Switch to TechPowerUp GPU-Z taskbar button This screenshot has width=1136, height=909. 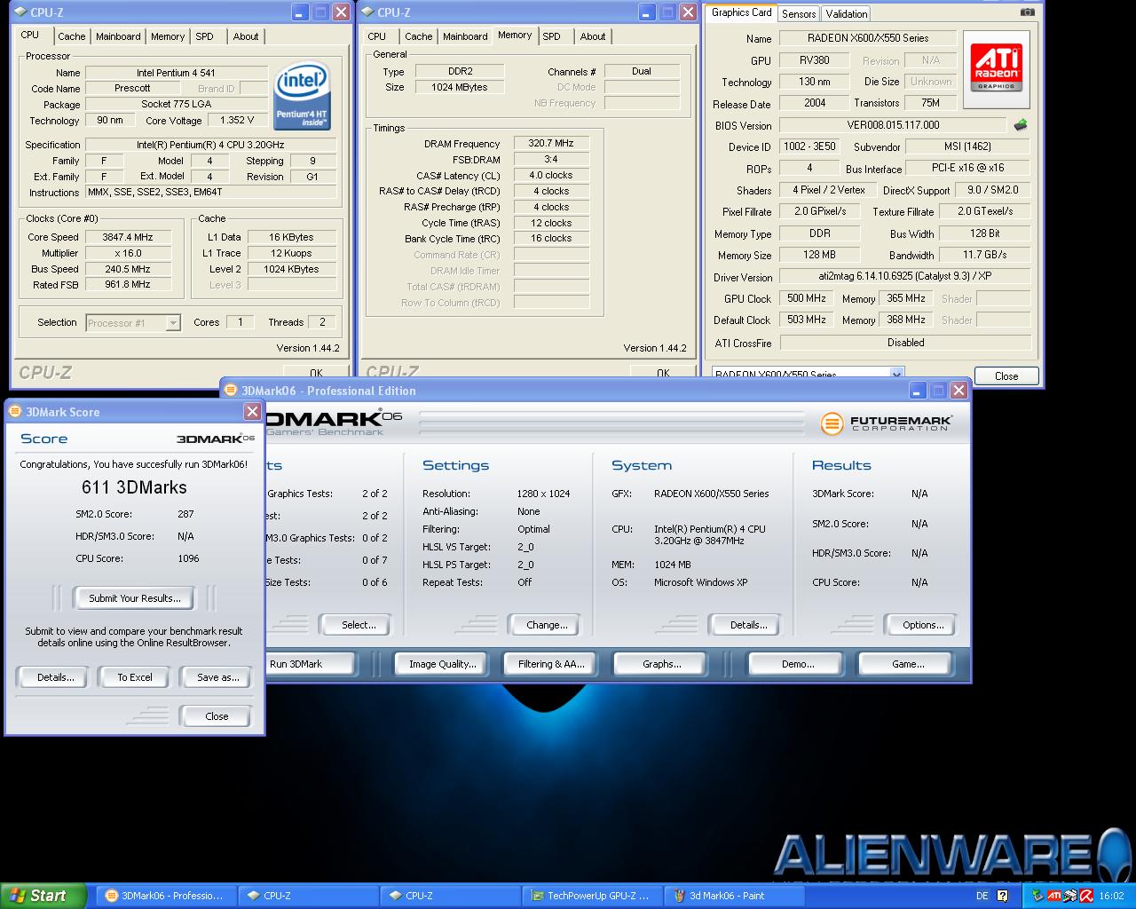593,896
